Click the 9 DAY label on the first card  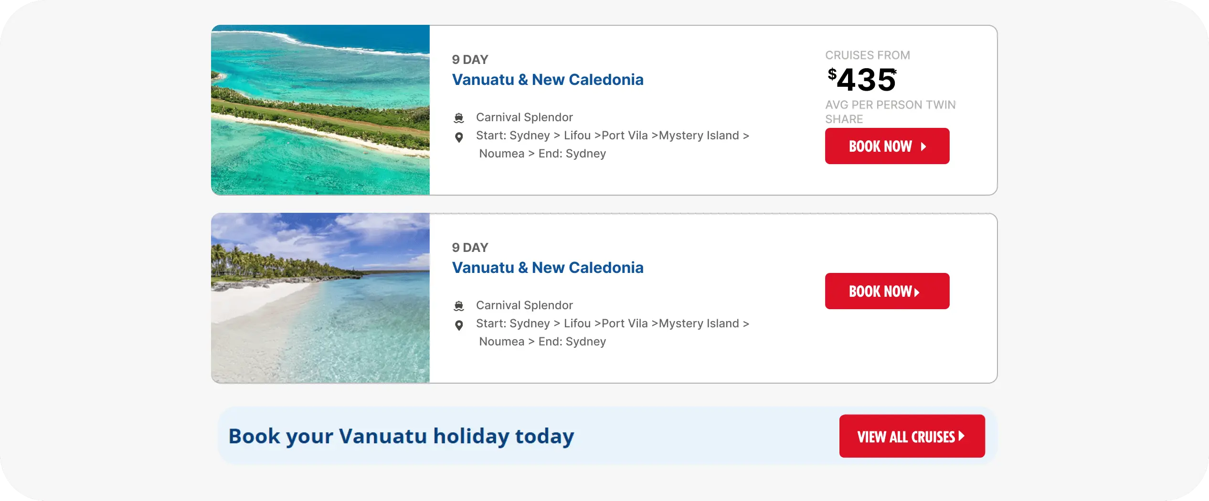point(470,60)
